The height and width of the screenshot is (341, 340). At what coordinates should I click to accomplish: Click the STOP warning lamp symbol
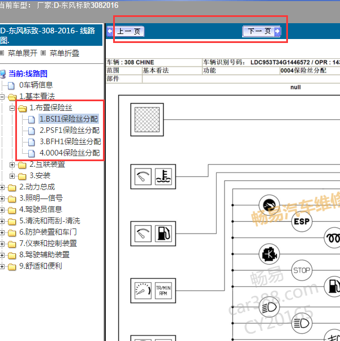[x=302, y=270]
